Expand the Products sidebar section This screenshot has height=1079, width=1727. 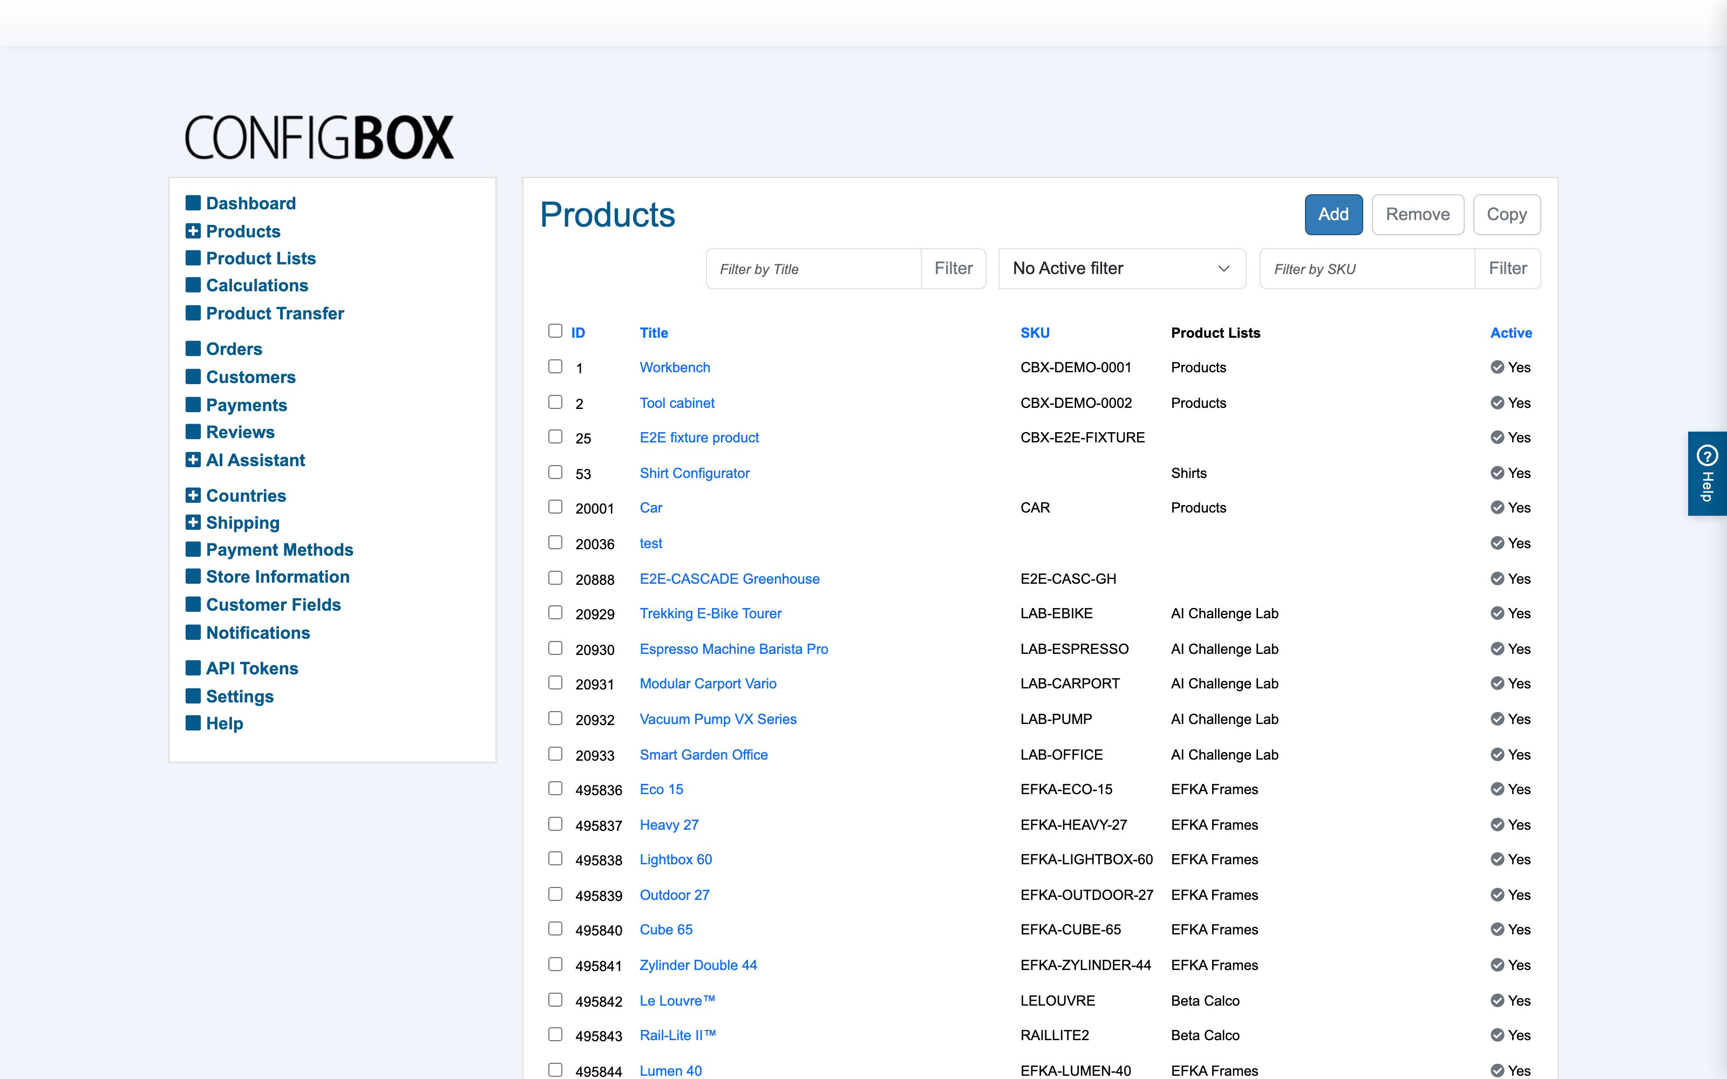pyautogui.click(x=193, y=230)
